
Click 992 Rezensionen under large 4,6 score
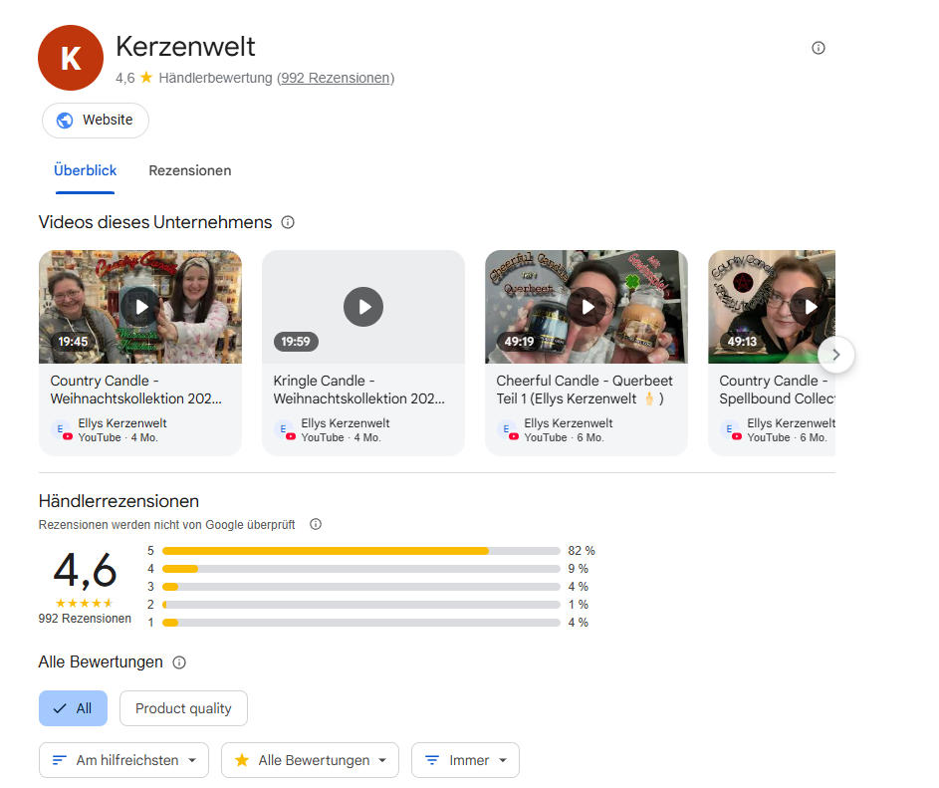click(85, 619)
